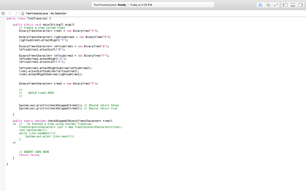Click the forward navigation chevron
The image size is (306, 191).
click(x=17, y=13)
